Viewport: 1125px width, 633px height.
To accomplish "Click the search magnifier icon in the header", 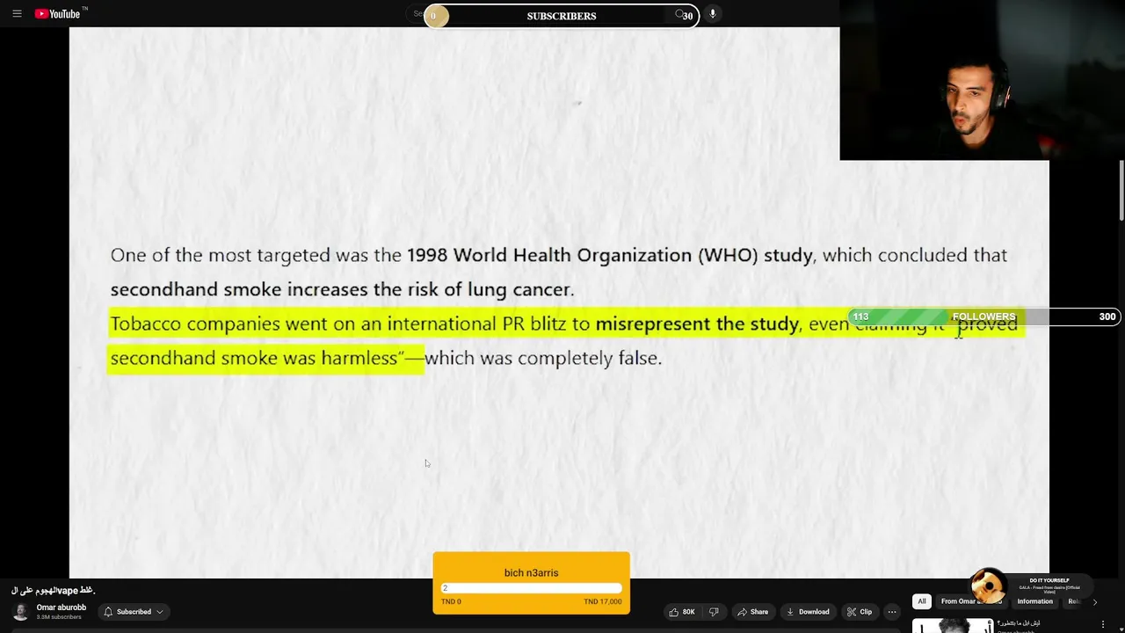I will 680,14.
